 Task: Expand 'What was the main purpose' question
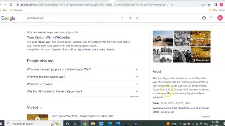(x=83, y=69)
